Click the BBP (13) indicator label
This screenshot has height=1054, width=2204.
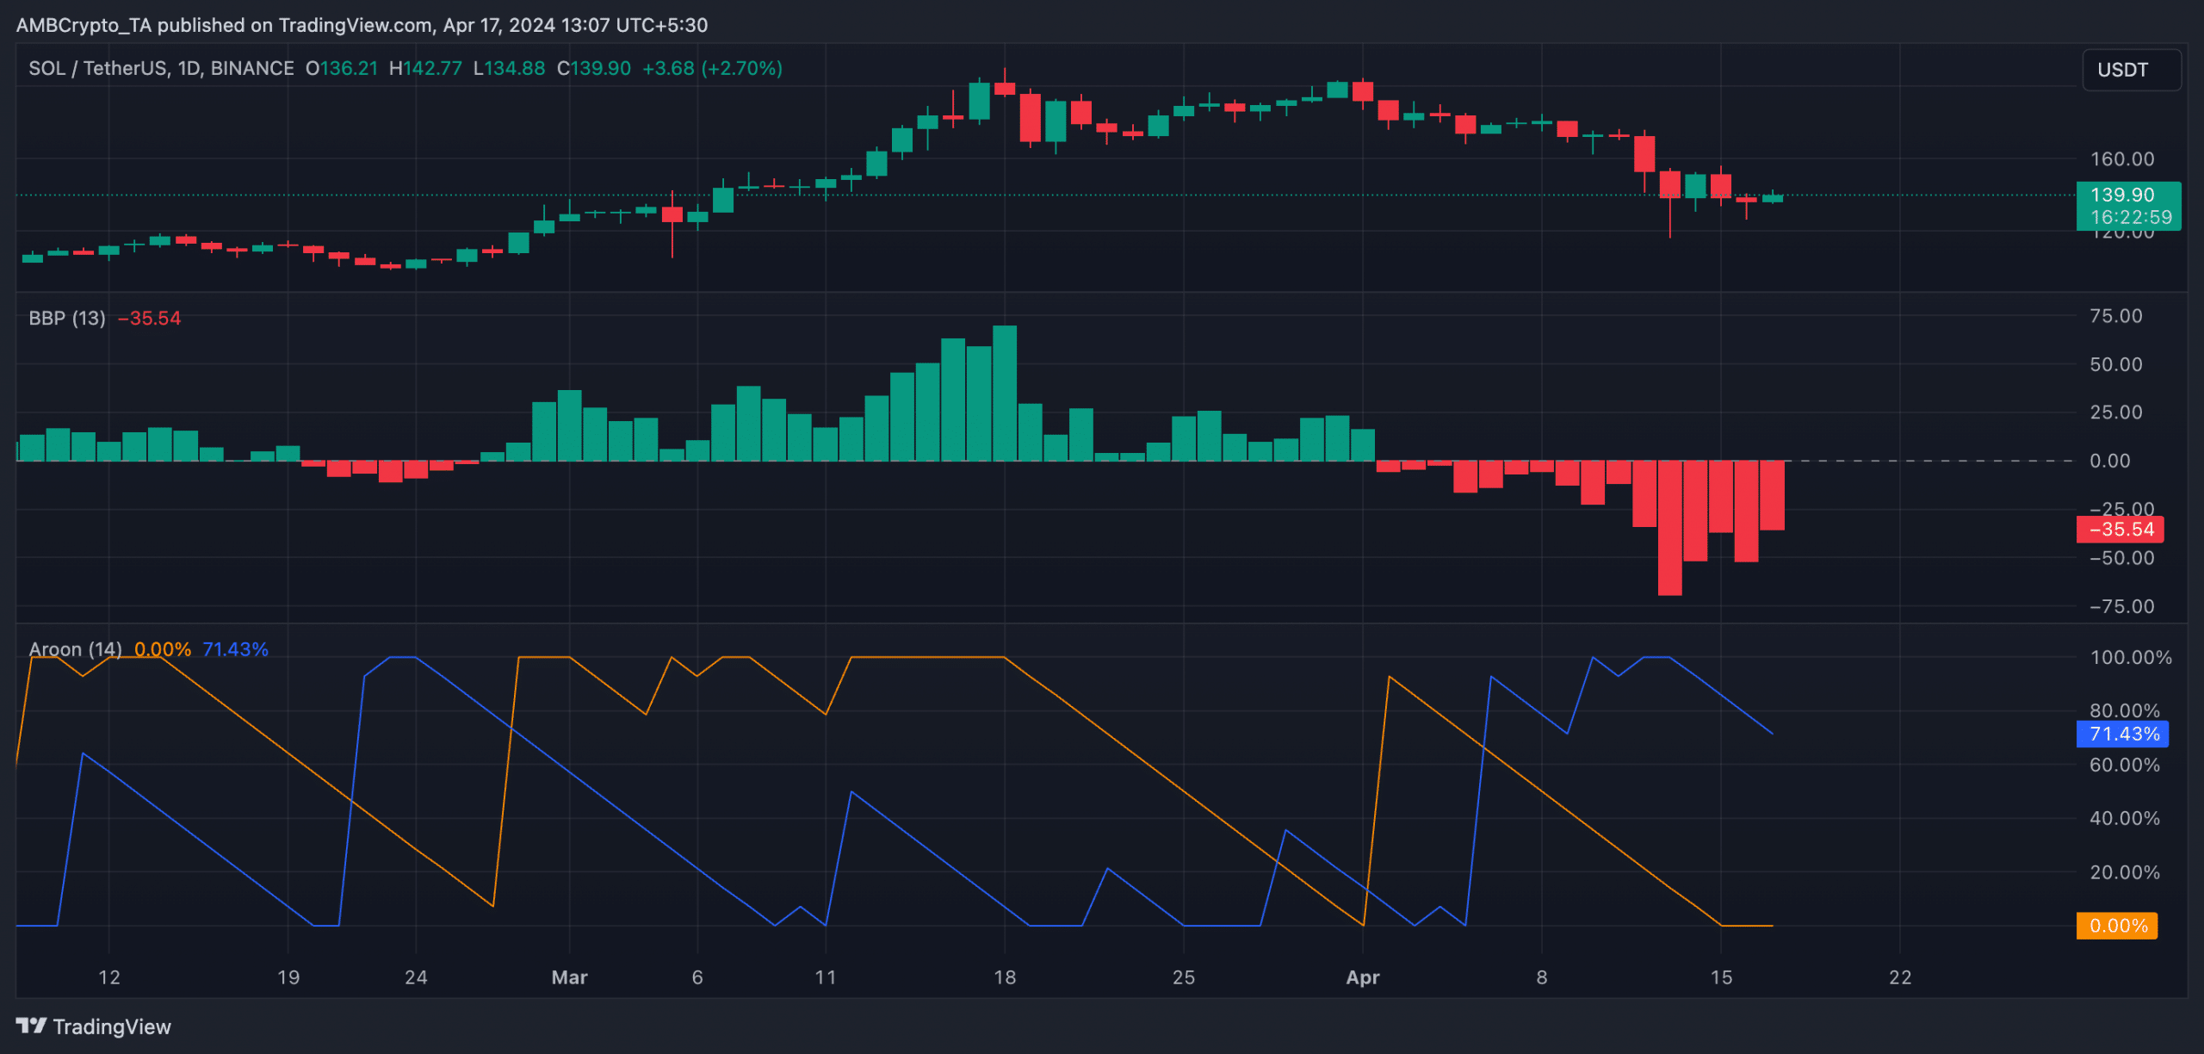coord(67,318)
